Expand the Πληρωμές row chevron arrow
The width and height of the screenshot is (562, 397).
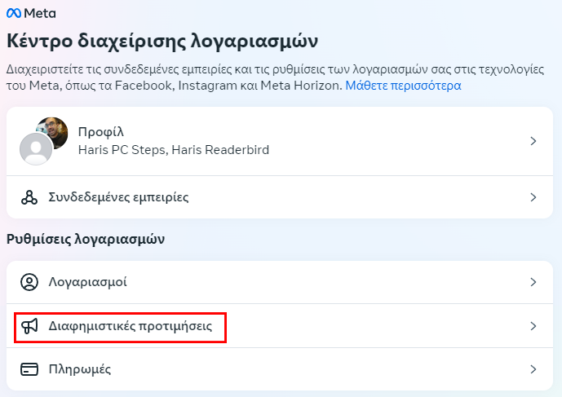[x=533, y=369]
